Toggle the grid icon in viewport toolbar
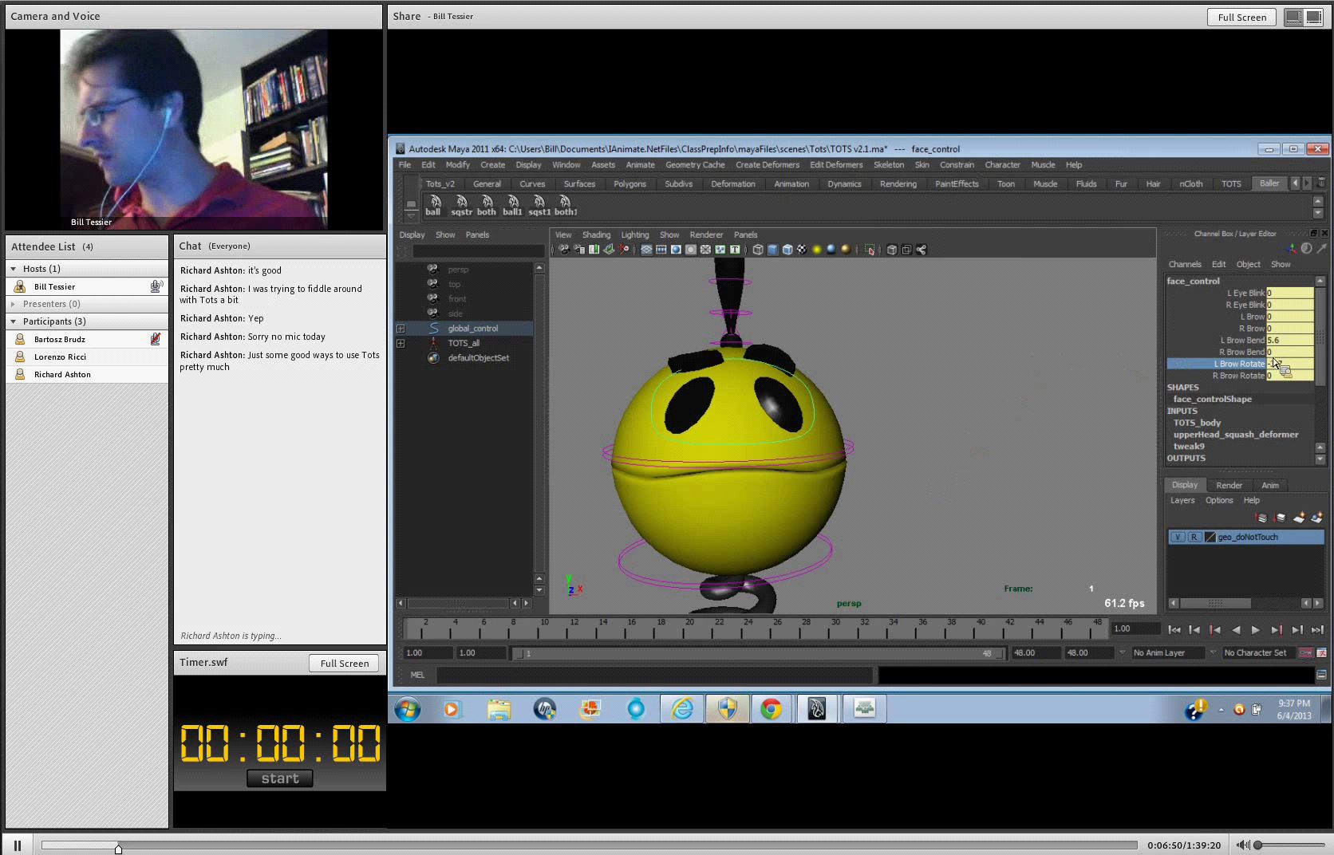Viewport: 1334px width, 855px height. point(647,250)
